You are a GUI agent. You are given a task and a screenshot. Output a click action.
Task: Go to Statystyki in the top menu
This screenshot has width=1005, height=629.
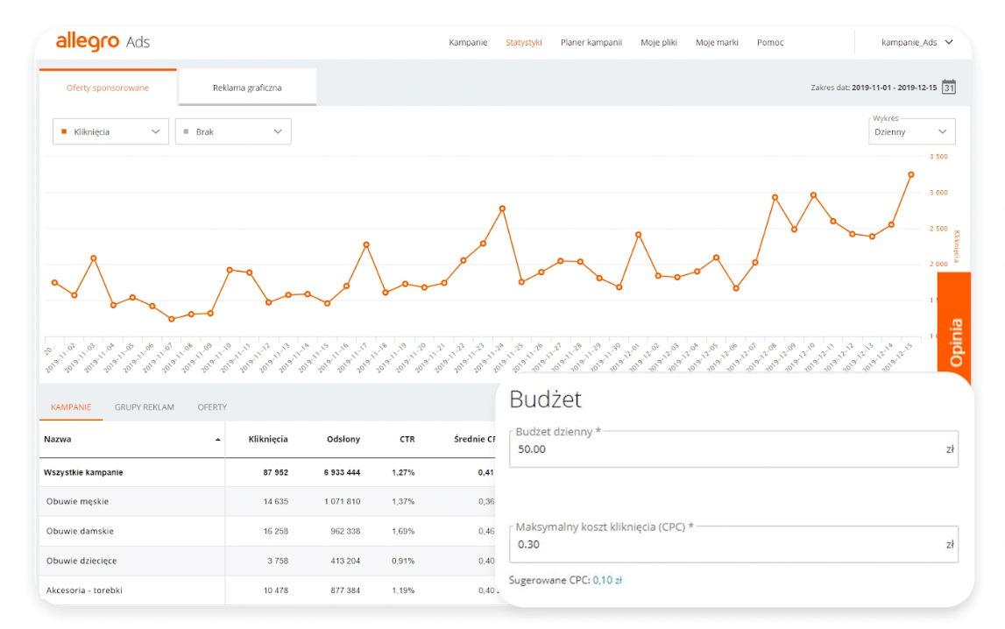click(x=524, y=42)
